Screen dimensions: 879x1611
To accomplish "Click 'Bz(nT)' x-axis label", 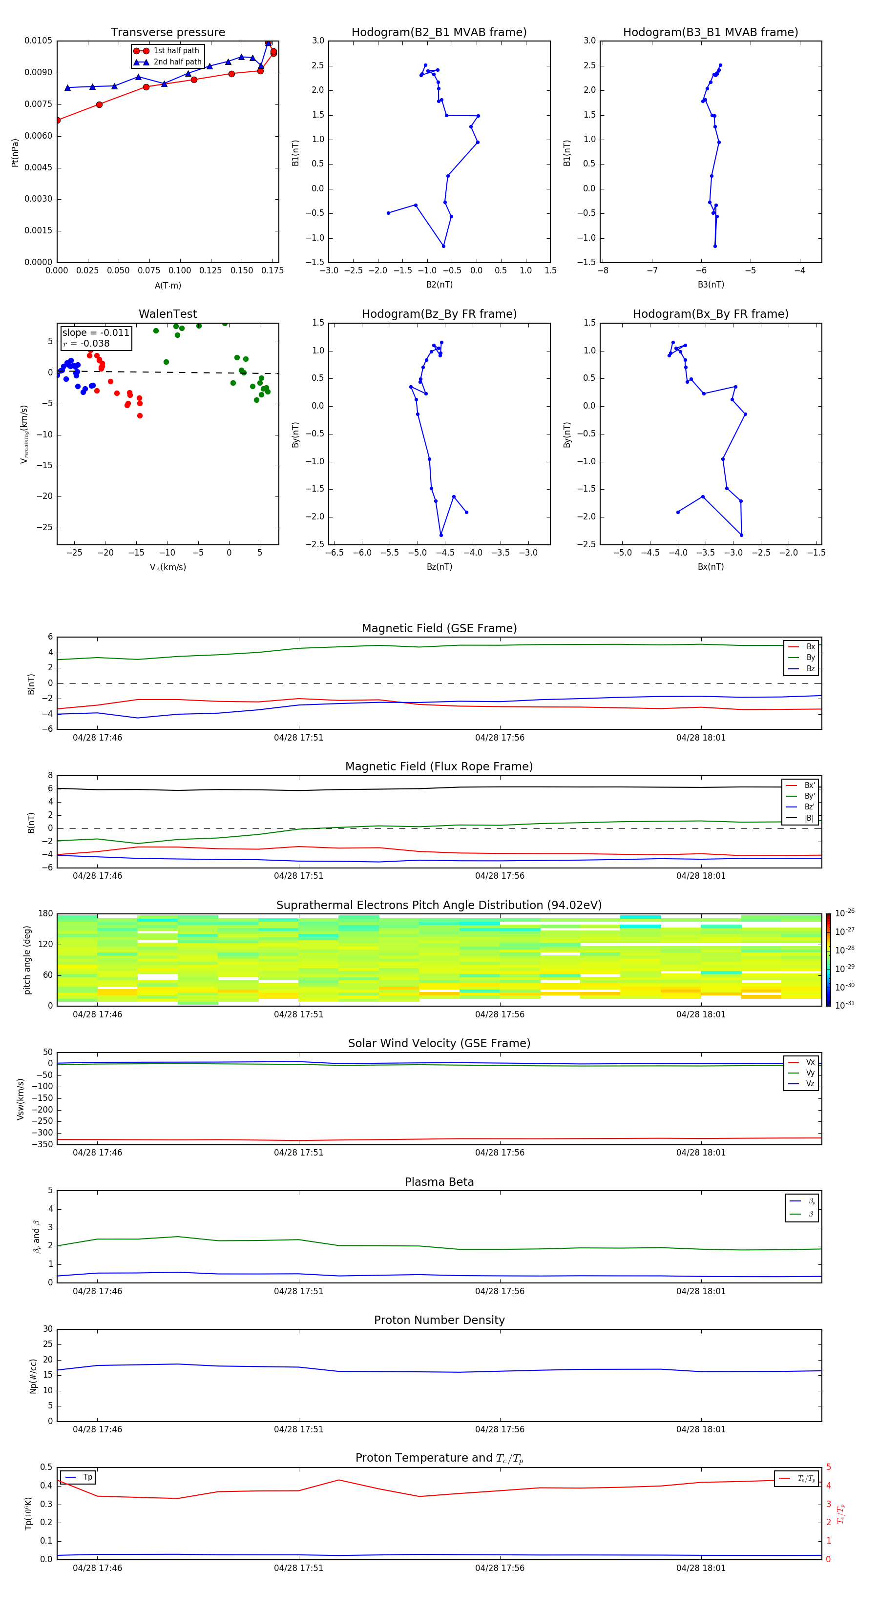I will pos(439,567).
